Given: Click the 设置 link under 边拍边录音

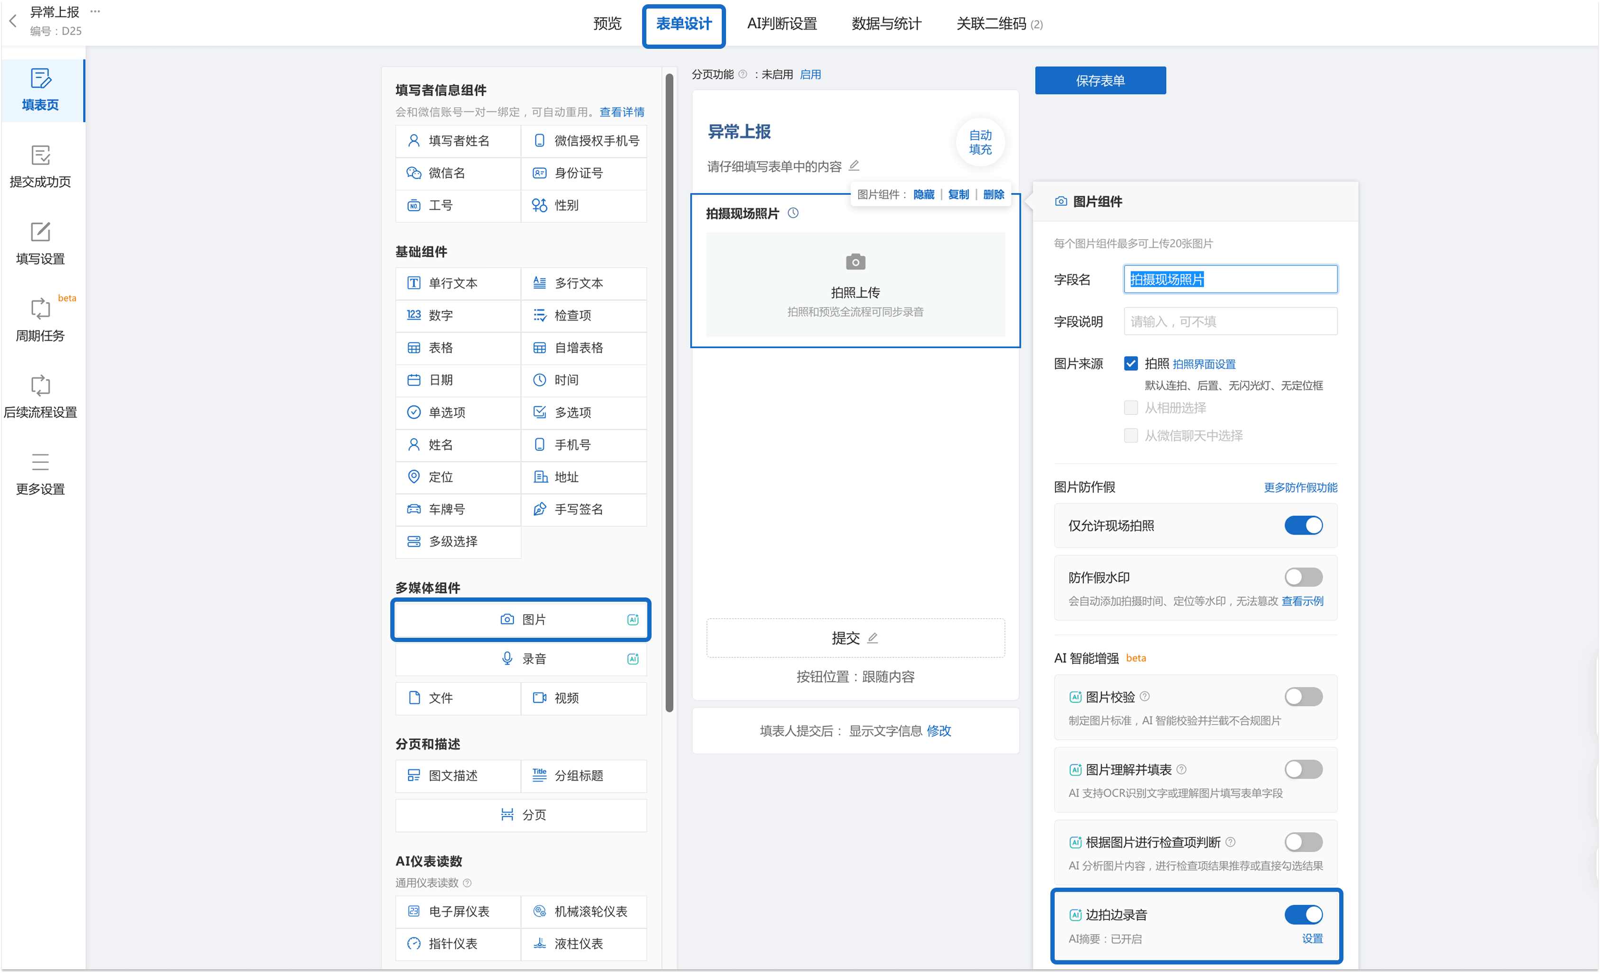Looking at the screenshot, I should (1312, 938).
